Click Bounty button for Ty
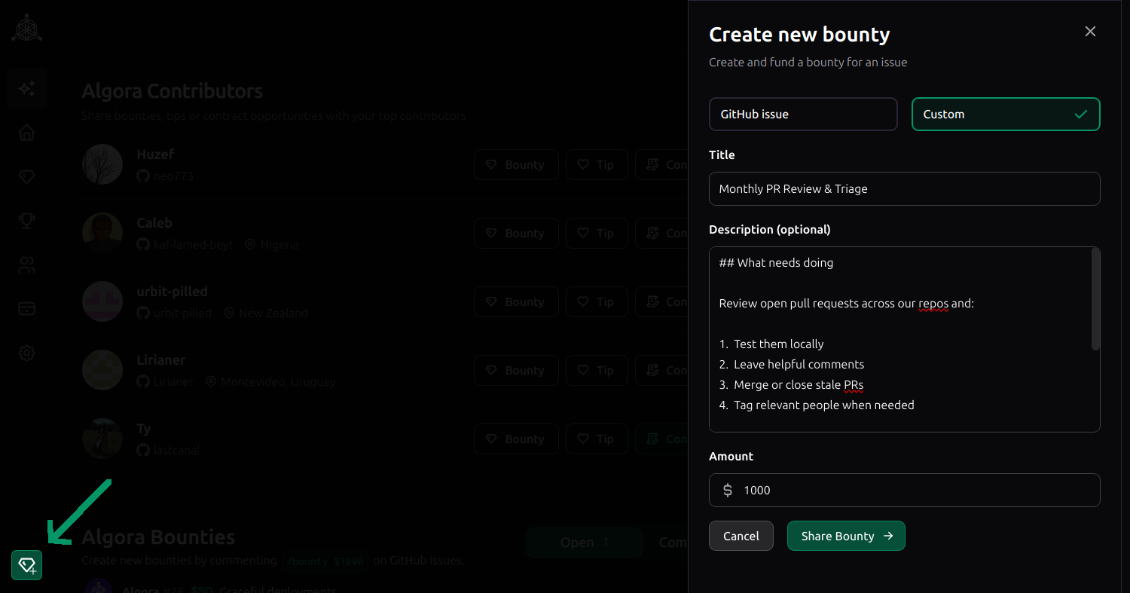 click(x=516, y=439)
